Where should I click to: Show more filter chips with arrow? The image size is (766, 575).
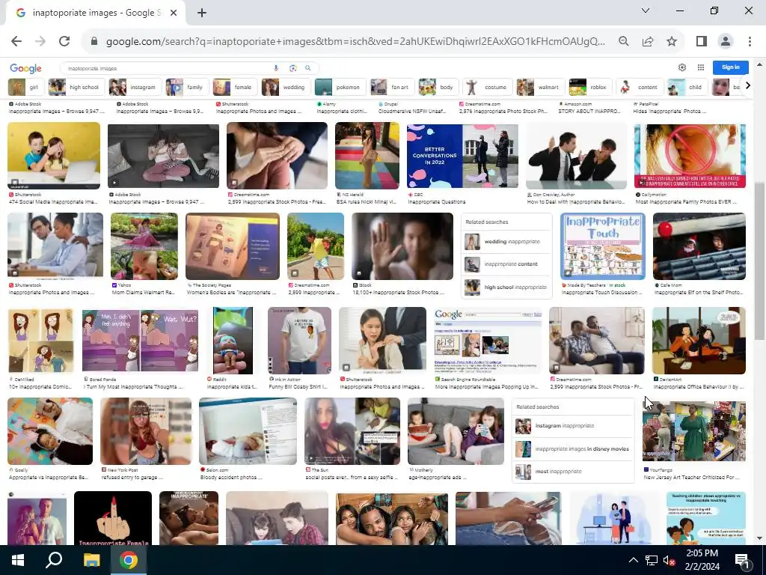pyautogui.click(x=747, y=86)
